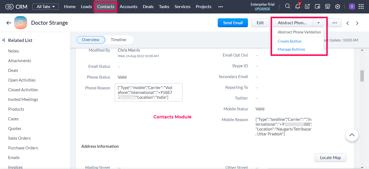
Task: Click the Locate Map button
Action: click(x=330, y=158)
